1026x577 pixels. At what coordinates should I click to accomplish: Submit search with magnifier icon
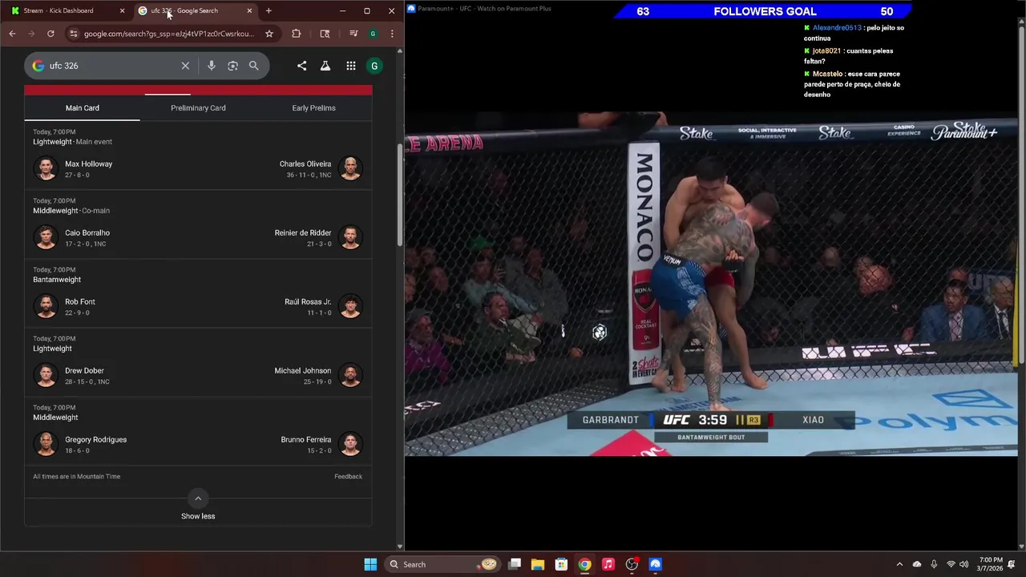point(254,66)
